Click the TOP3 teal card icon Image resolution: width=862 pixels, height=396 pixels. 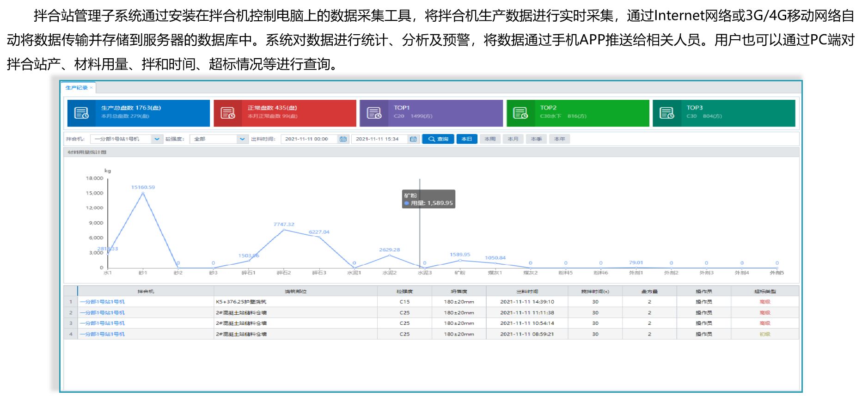(667, 113)
